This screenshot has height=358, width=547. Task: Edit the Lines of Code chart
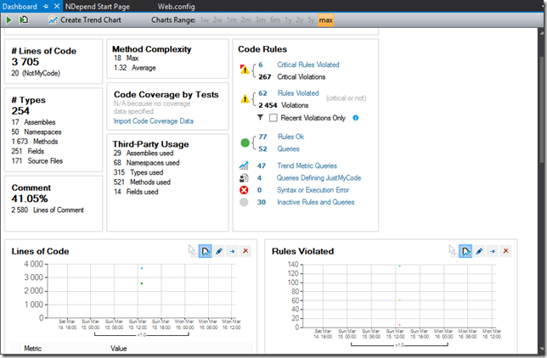(219, 251)
